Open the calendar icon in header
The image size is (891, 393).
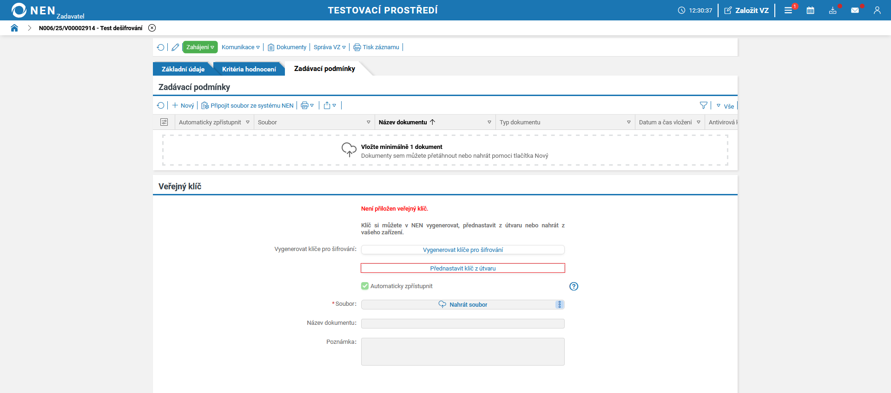click(x=810, y=10)
